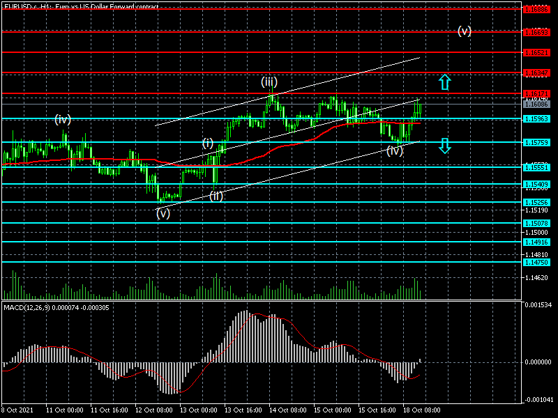This screenshot has height=418, width=558.
Task: Select the (iii) wave label at the peak
Action: (x=271, y=82)
